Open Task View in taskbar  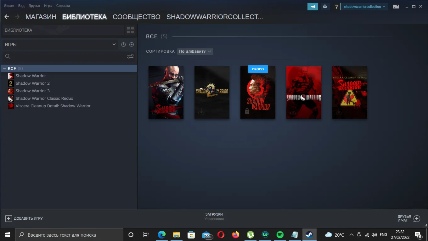tap(146, 235)
